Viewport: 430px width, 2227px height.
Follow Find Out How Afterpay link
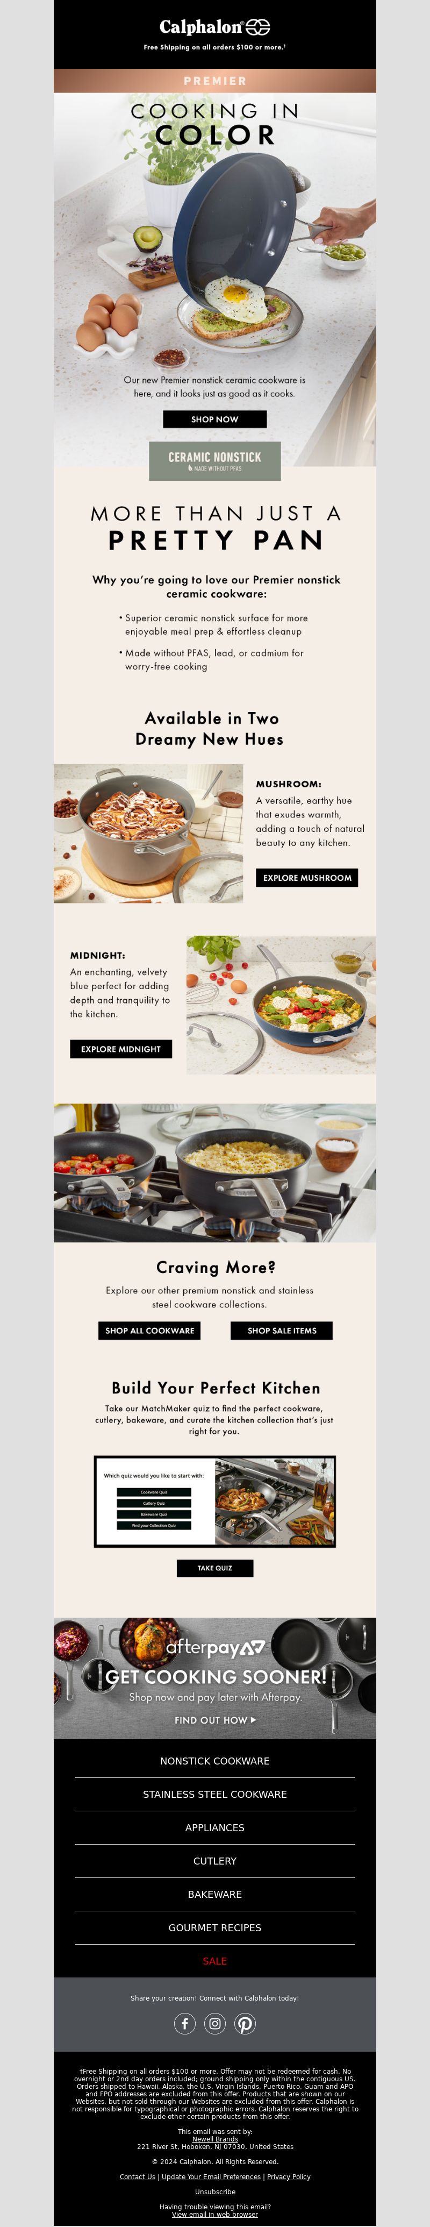215,1720
